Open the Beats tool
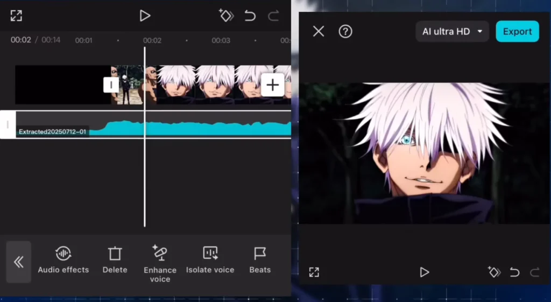 click(260, 260)
